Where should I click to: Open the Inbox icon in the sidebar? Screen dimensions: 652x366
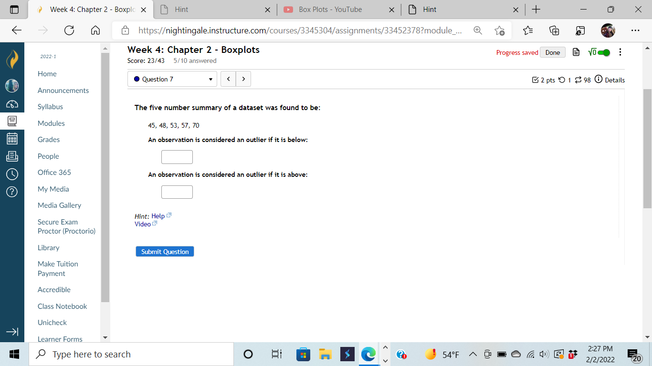(12, 155)
